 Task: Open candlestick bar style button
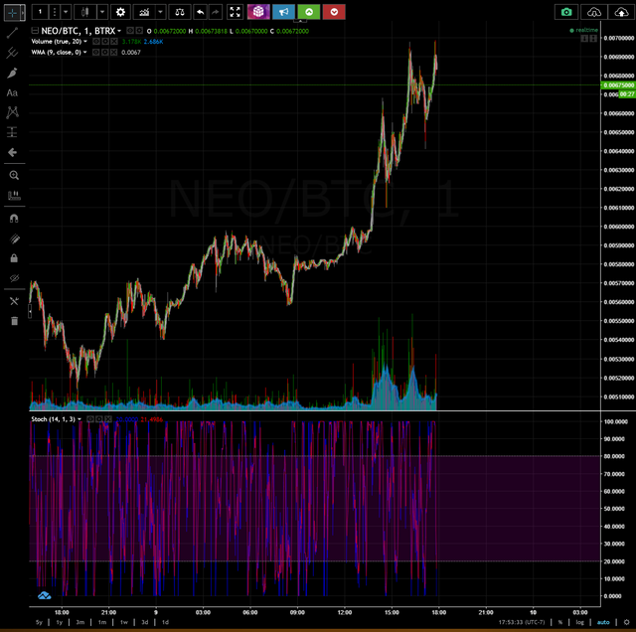pyautogui.click(x=84, y=12)
